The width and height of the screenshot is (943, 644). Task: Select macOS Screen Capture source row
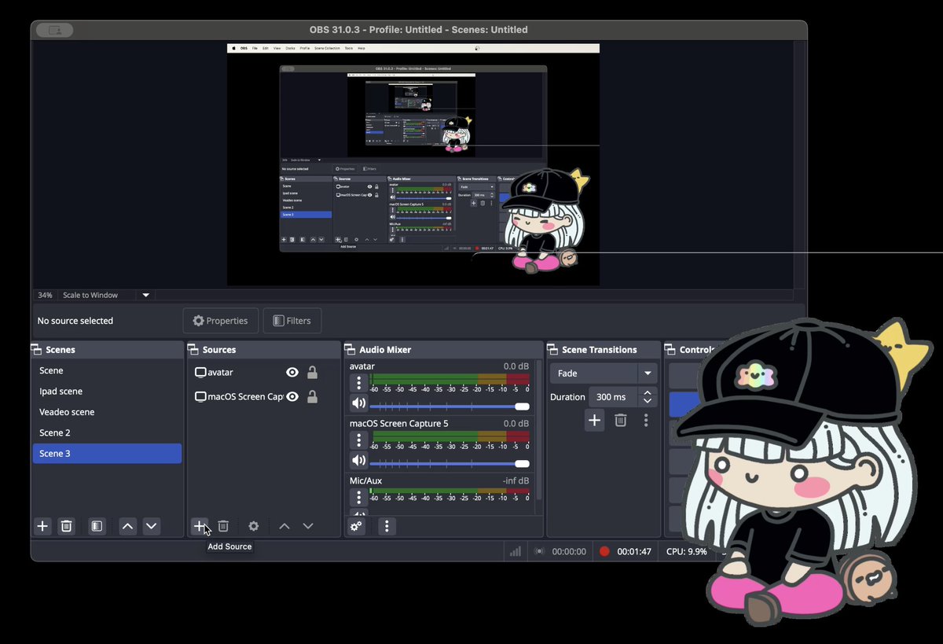[x=263, y=397]
